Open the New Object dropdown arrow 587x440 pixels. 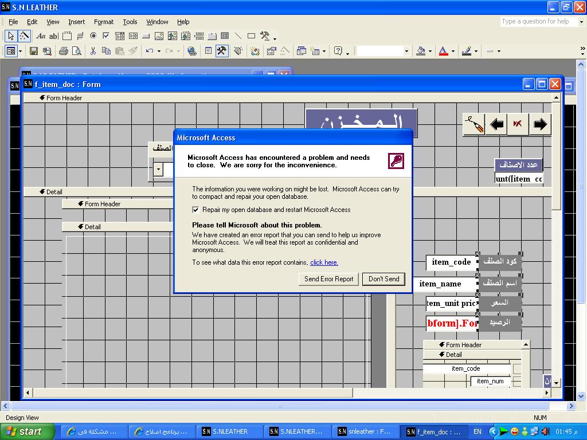point(324,51)
